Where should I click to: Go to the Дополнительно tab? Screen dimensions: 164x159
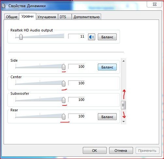coord(86,17)
